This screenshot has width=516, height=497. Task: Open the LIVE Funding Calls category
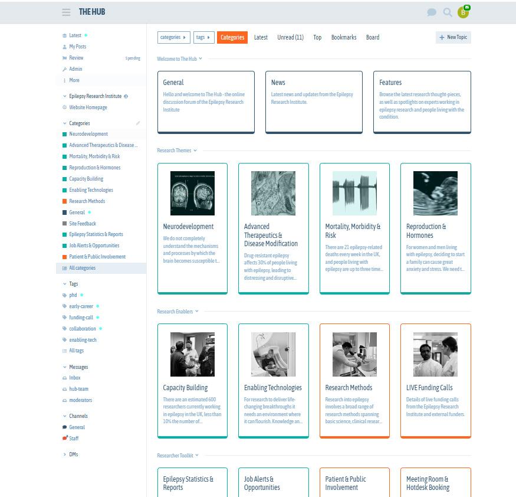(435, 381)
